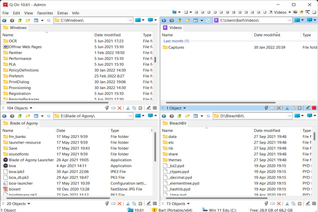Open the C:\Windows address dropdown

pos(130,20)
